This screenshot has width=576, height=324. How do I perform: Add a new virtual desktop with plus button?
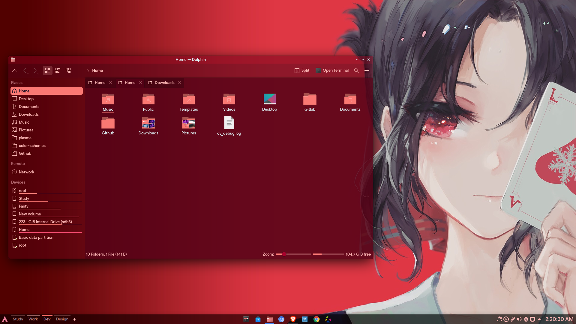tap(75, 319)
